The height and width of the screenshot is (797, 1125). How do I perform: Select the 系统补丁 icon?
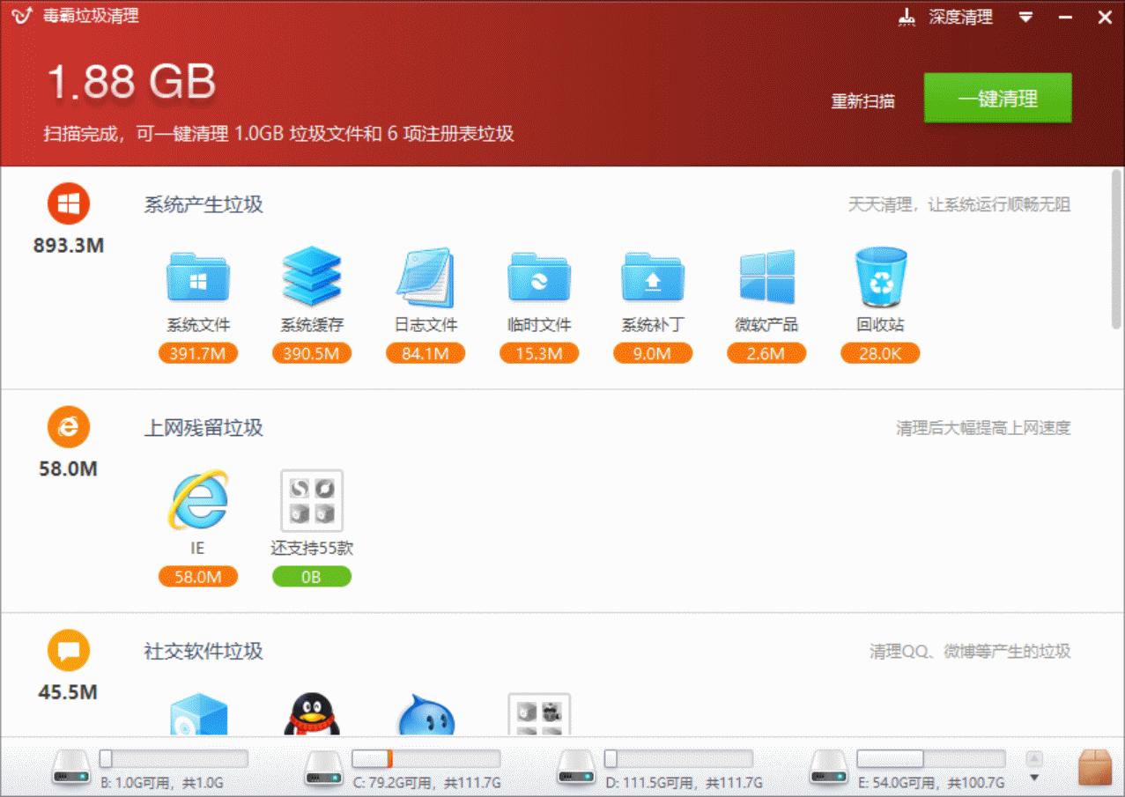(x=652, y=280)
